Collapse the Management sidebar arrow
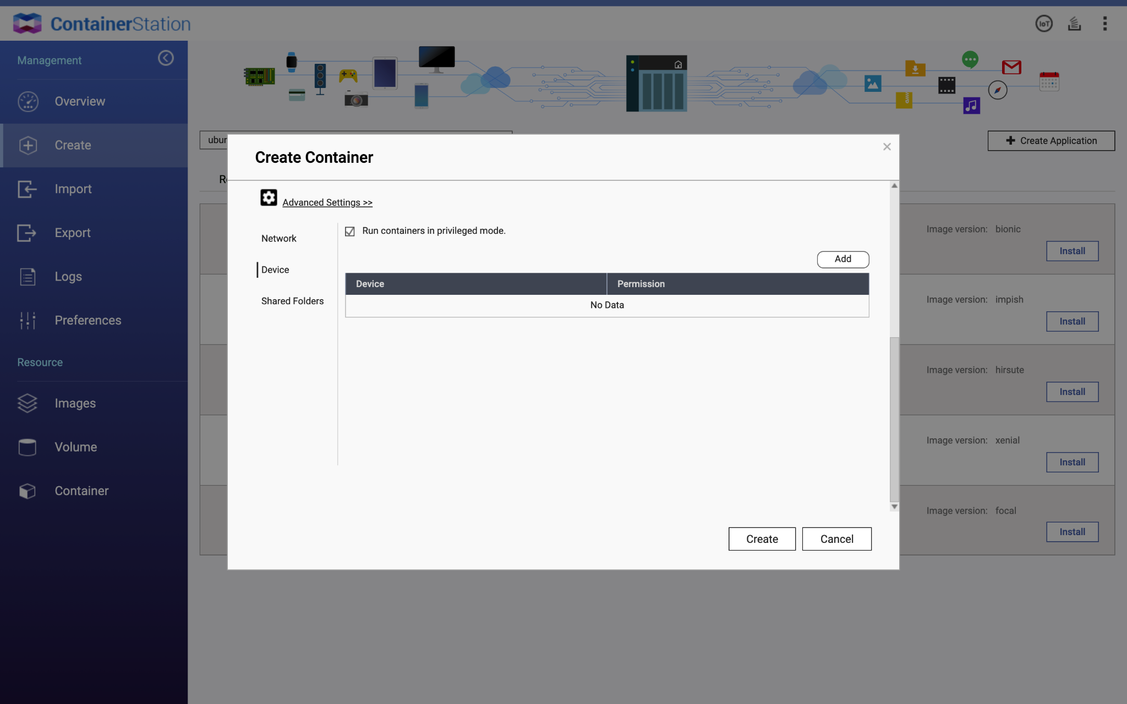This screenshot has height=704, width=1127. [x=166, y=58]
